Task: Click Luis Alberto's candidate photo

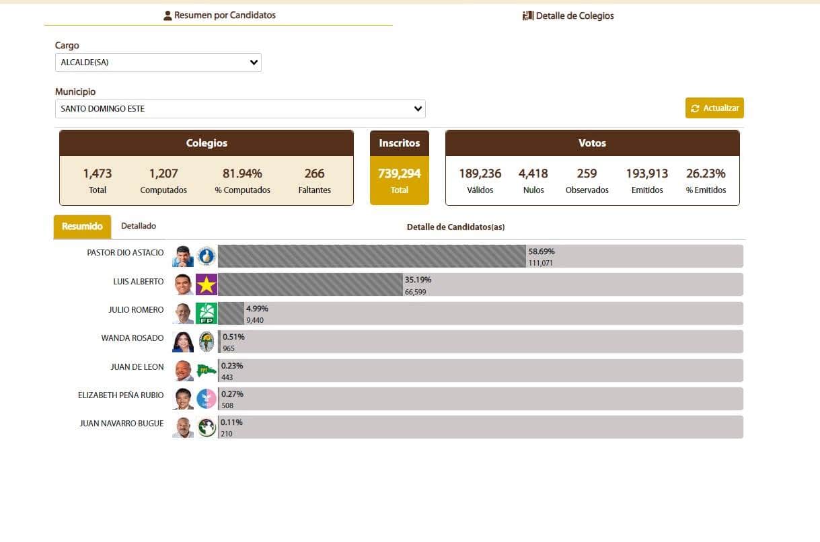Action: point(182,284)
